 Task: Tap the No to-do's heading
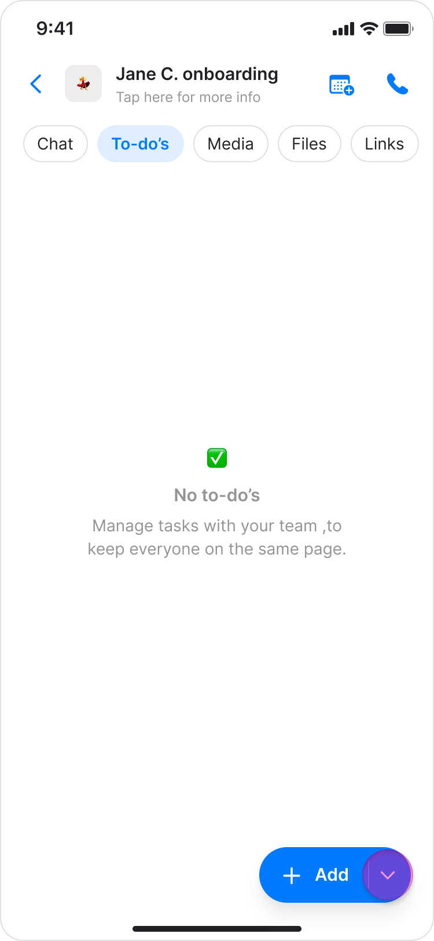point(217,495)
